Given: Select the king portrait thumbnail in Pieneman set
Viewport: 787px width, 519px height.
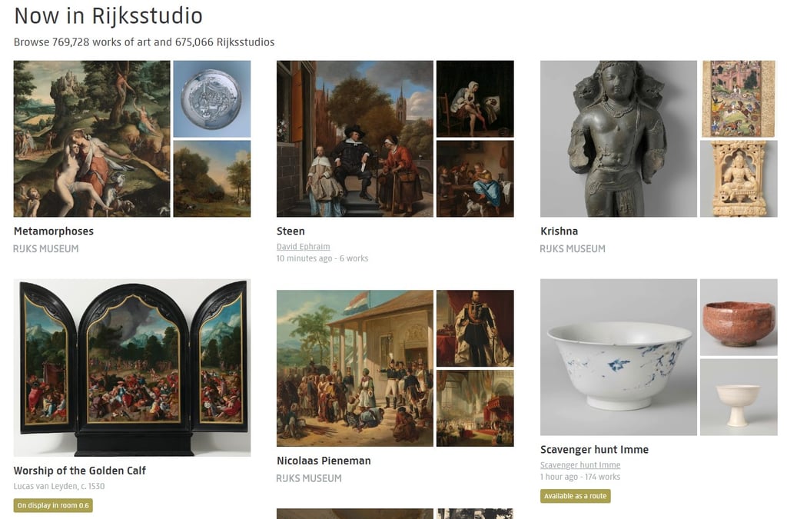Looking at the screenshot, I should 475,328.
